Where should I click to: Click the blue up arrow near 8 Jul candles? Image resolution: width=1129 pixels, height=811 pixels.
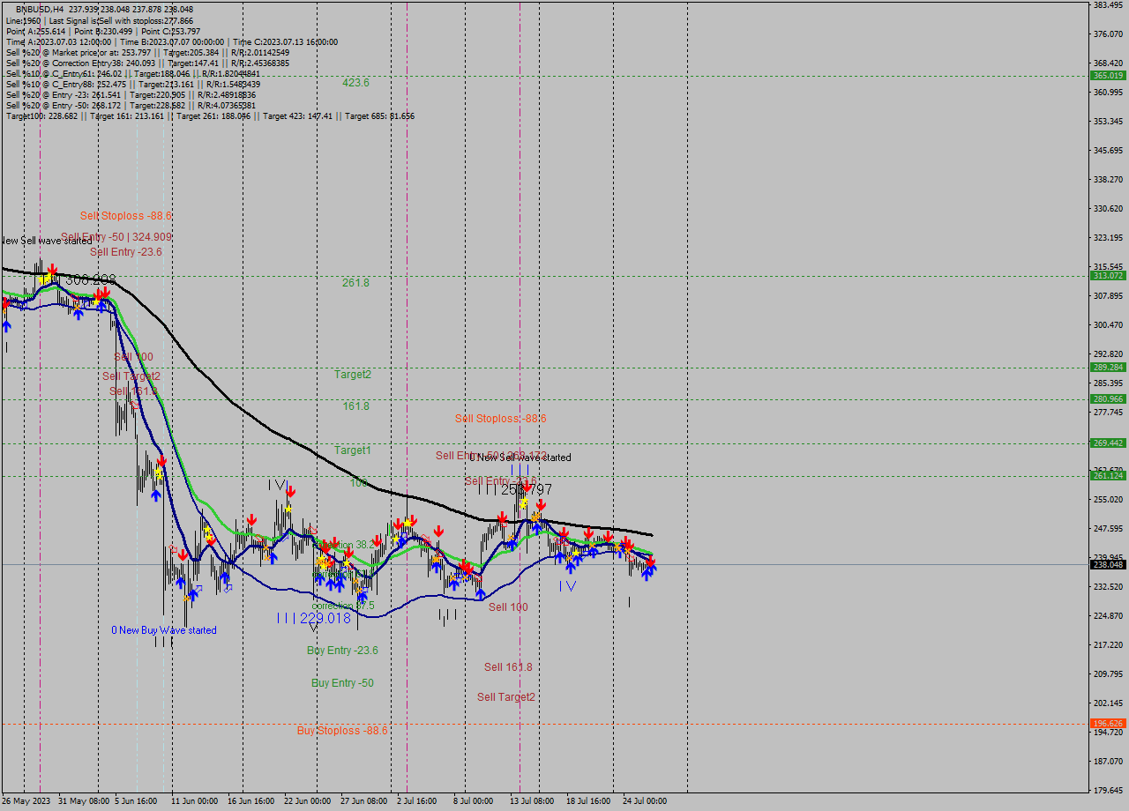[454, 584]
